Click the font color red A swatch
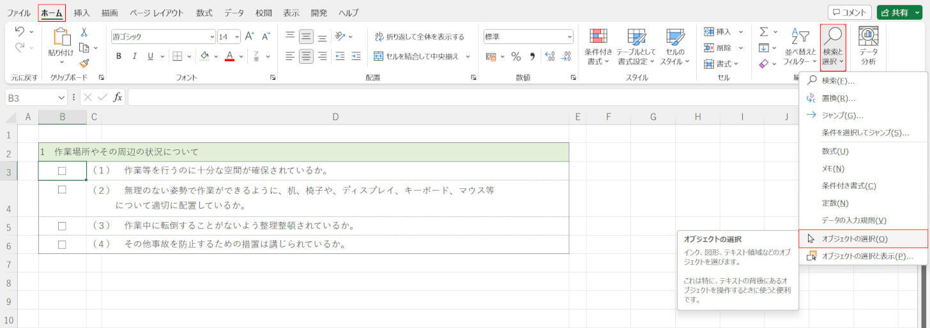The width and height of the screenshot is (930, 328). point(229,56)
